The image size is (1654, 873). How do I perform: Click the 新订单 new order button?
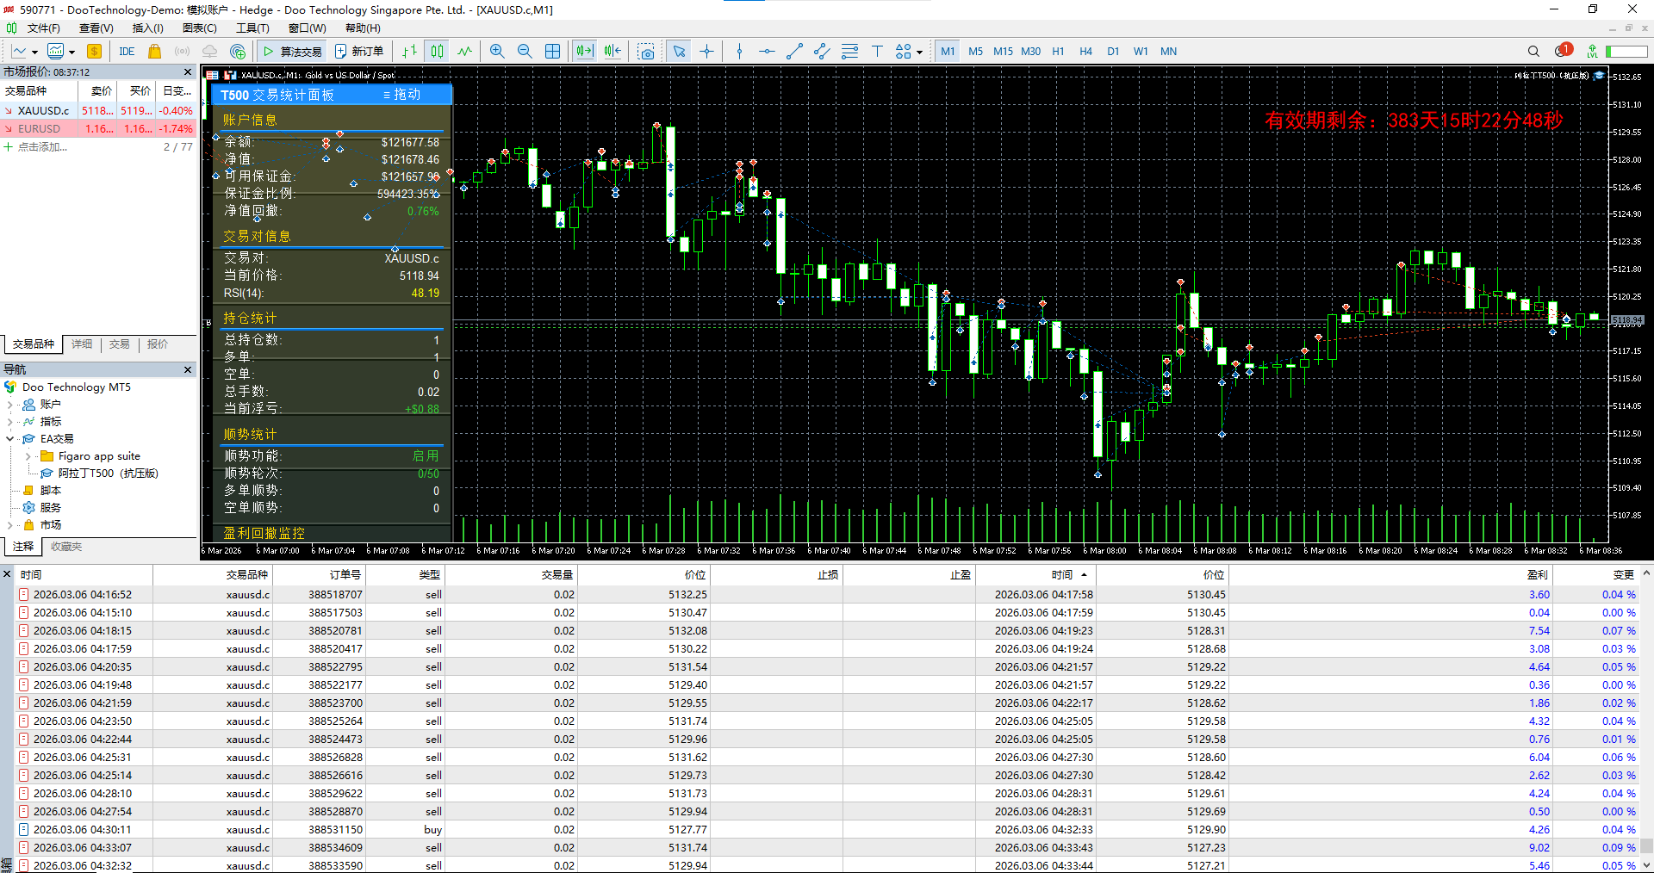[x=359, y=51]
